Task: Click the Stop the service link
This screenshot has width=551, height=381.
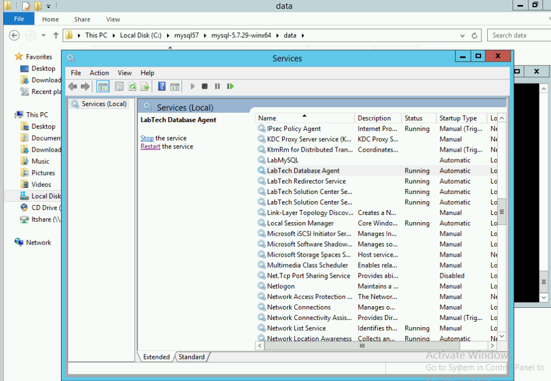Action: pyautogui.click(x=147, y=138)
